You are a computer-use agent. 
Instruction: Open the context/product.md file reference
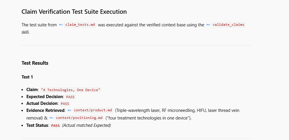[x=93, y=110]
